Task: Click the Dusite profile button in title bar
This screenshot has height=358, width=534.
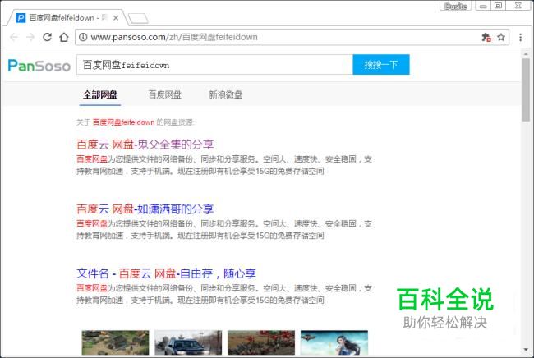Action: tap(456, 6)
